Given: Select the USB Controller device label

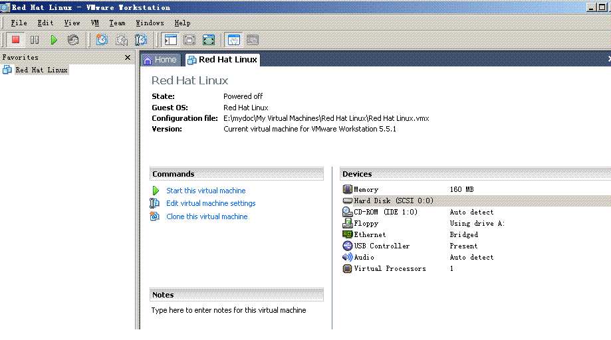Looking at the screenshot, I should pyautogui.click(x=382, y=246).
